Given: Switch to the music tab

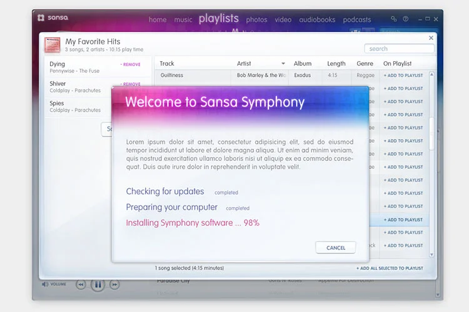Looking at the screenshot, I should coord(183,20).
